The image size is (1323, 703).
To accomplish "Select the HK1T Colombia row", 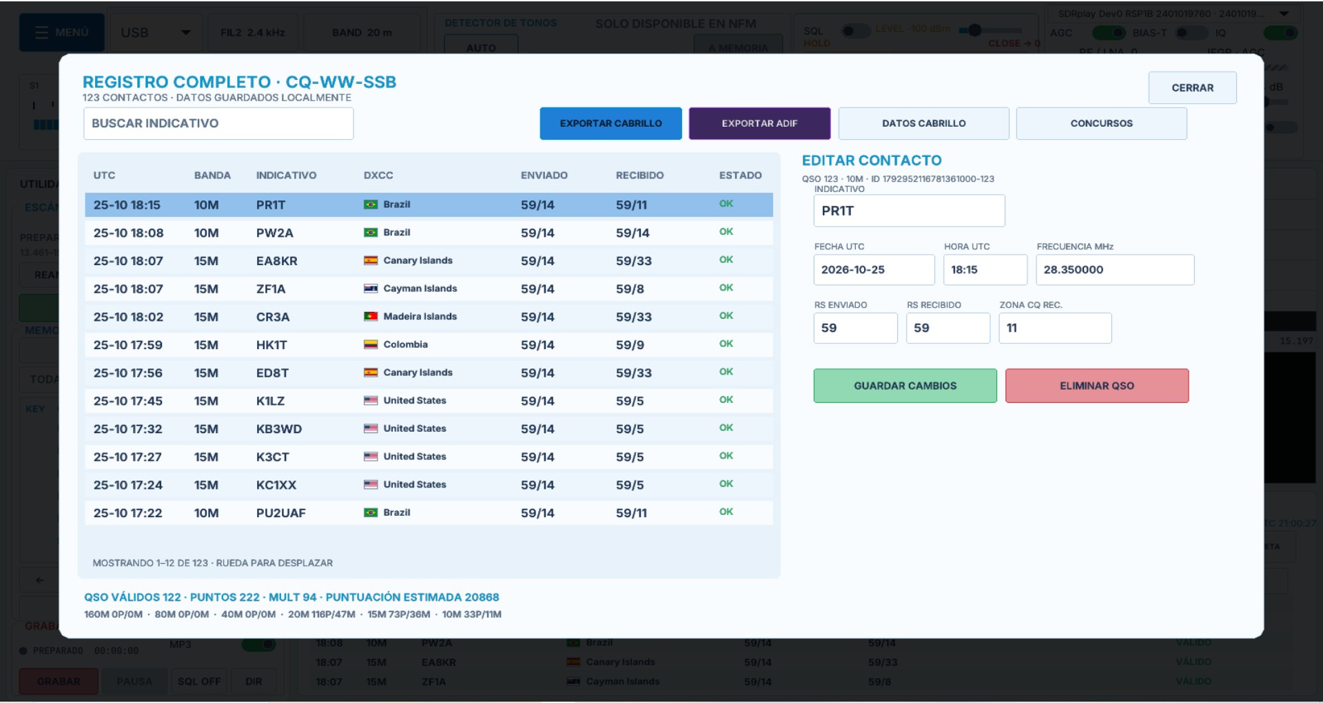I will pyautogui.click(x=429, y=345).
